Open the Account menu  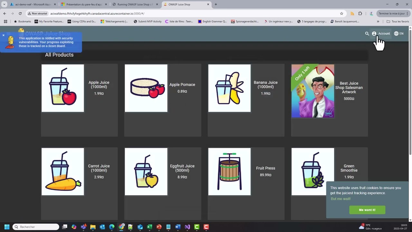pos(381,34)
